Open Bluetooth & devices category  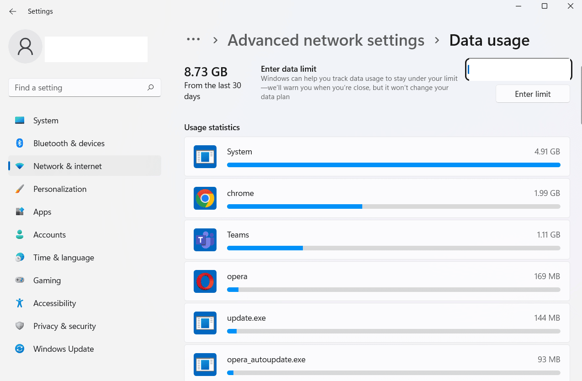(x=85, y=143)
